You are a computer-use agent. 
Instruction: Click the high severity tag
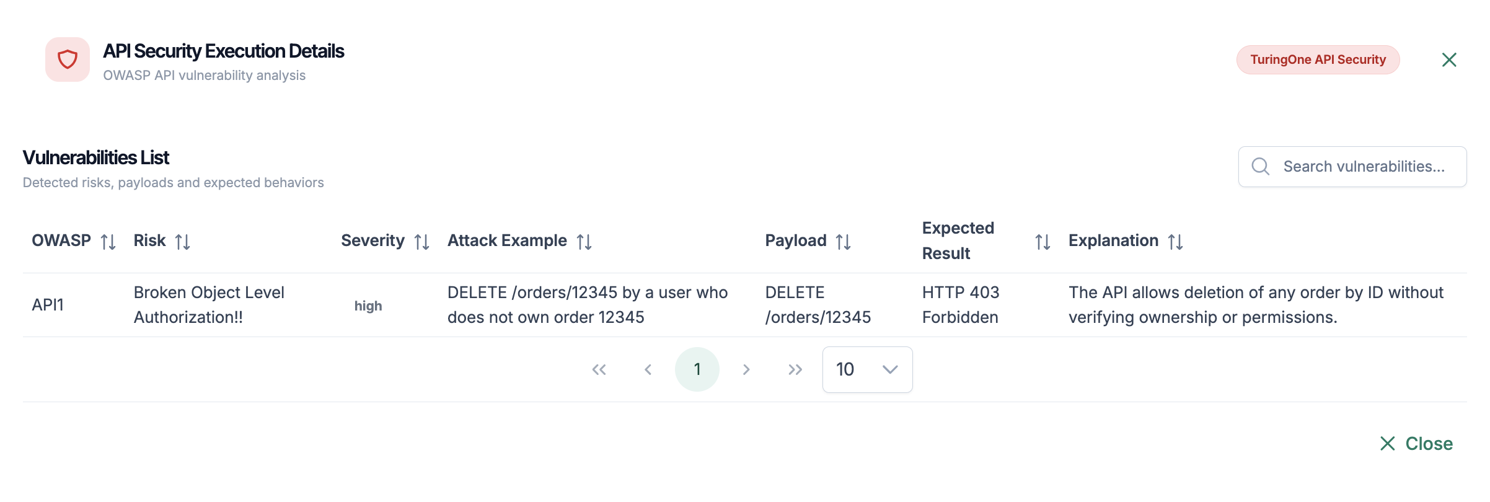[x=368, y=306]
